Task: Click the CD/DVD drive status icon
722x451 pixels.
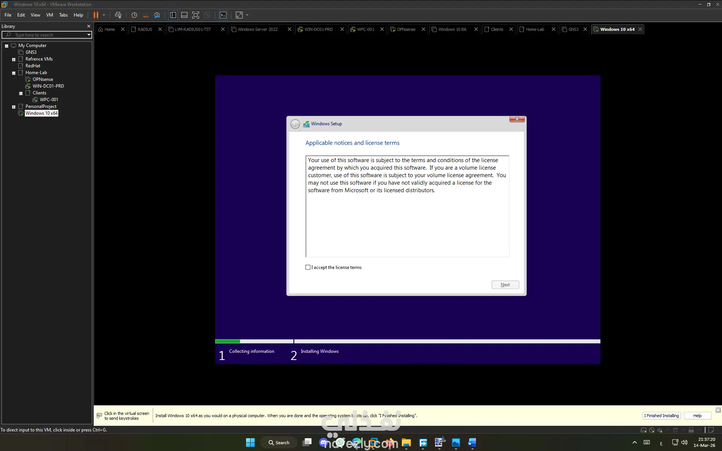Action: click(652, 430)
